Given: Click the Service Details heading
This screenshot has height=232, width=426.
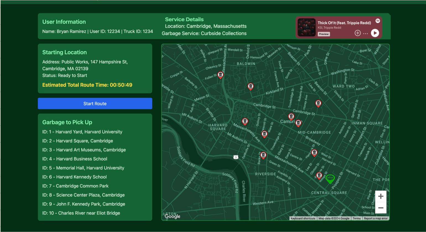Looking at the screenshot, I should [184, 19].
